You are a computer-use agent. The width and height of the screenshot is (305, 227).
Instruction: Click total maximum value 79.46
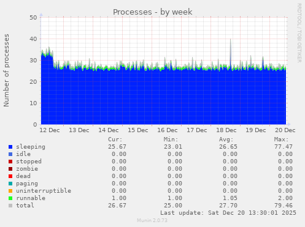click(284, 206)
